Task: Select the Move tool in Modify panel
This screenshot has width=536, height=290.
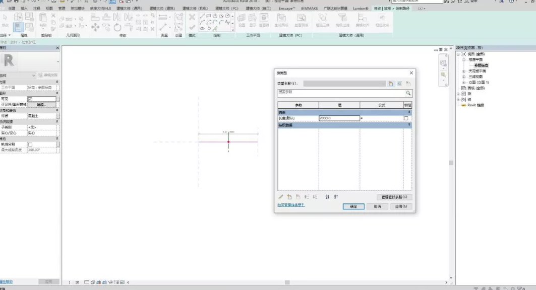Action: [x=95, y=27]
